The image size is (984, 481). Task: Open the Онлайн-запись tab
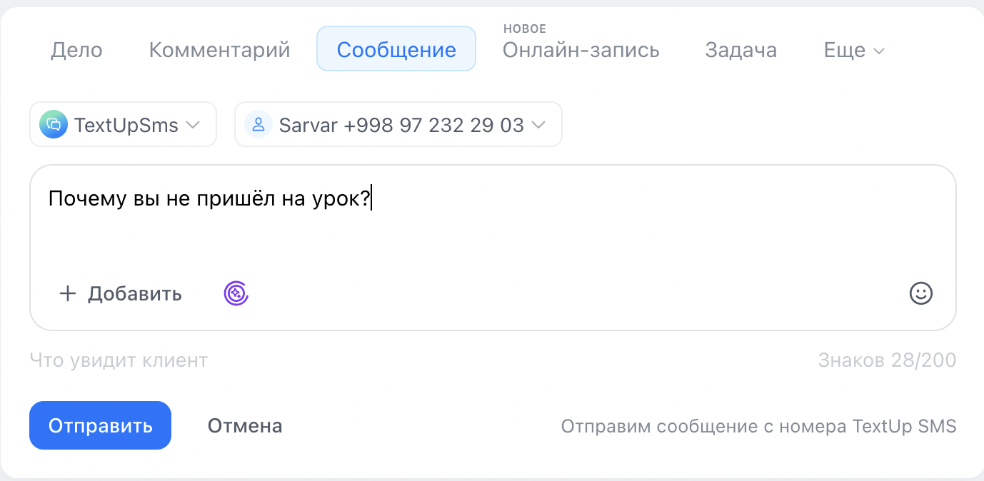[x=581, y=51]
